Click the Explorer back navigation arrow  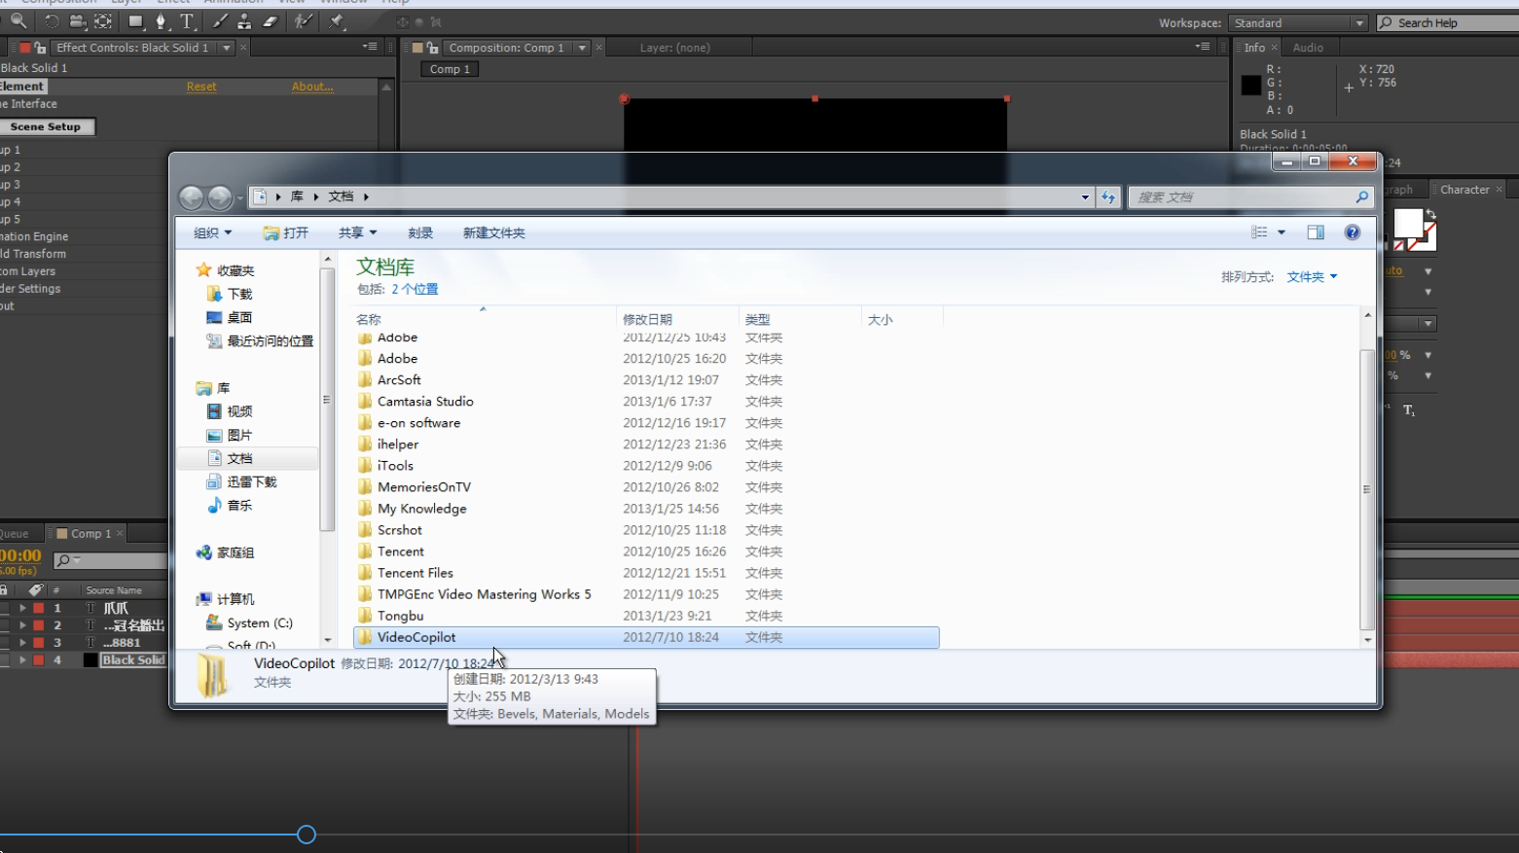pos(191,197)
